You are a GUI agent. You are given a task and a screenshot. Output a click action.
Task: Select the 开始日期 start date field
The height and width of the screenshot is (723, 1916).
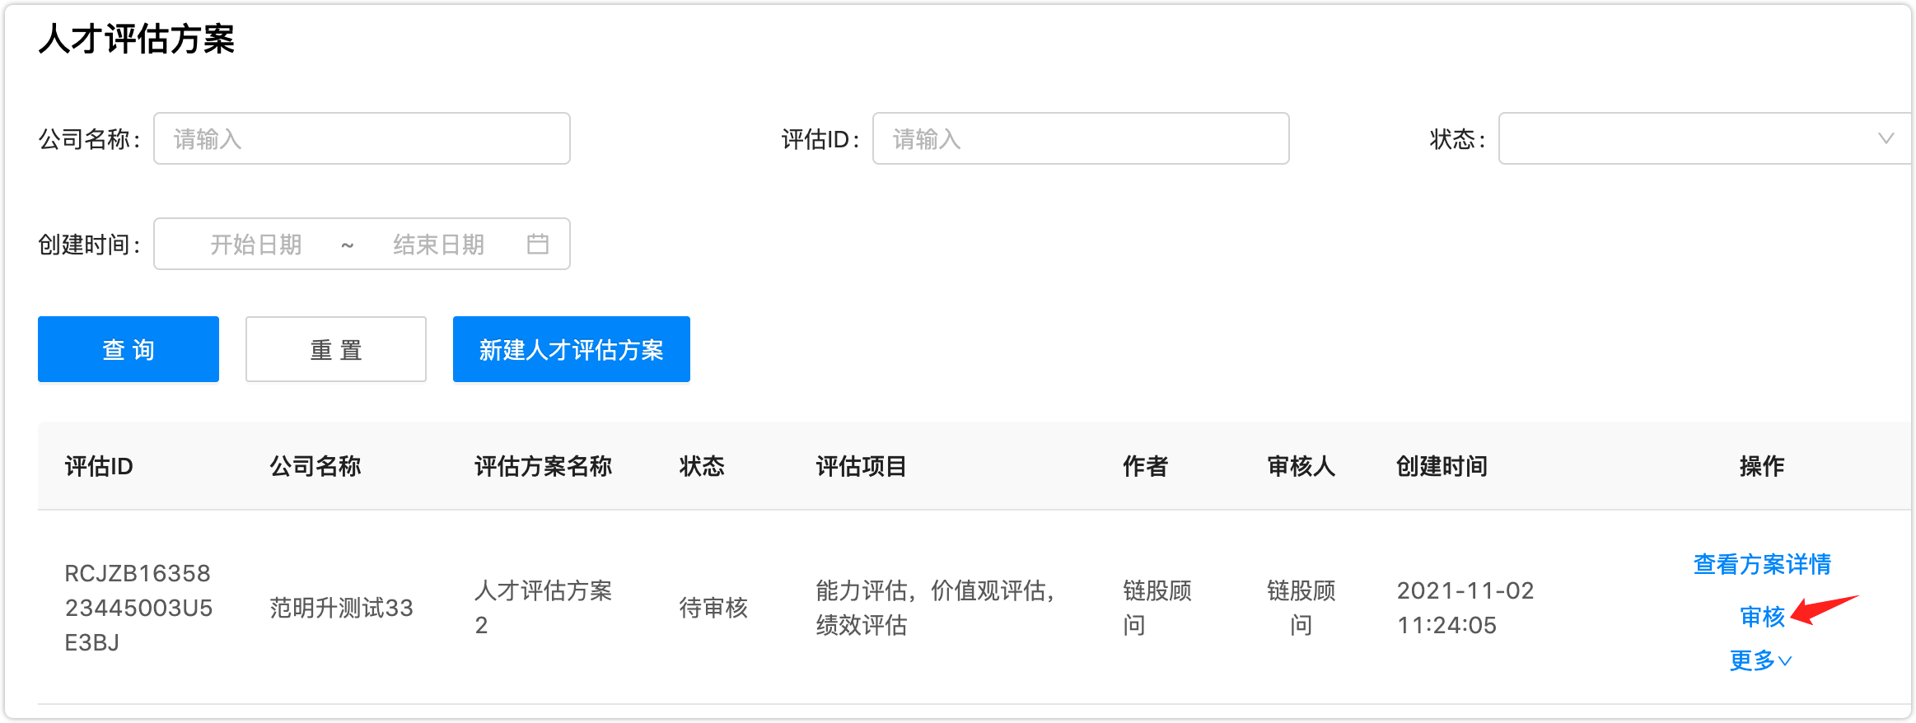pos(255,245)
